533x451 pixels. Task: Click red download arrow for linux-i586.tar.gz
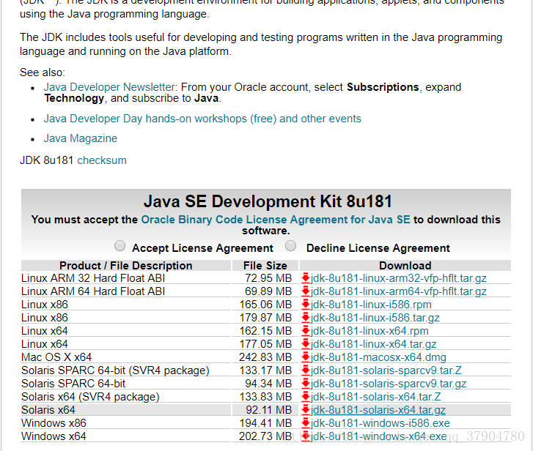point(306,318)
